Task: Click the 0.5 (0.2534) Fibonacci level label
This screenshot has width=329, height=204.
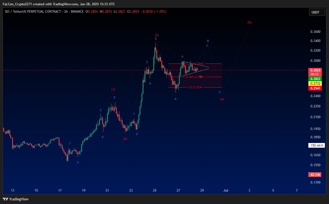Action: (195, 88)
